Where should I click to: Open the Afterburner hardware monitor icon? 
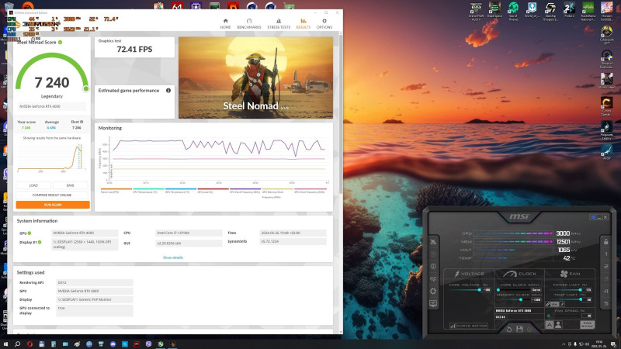point(433,303)
